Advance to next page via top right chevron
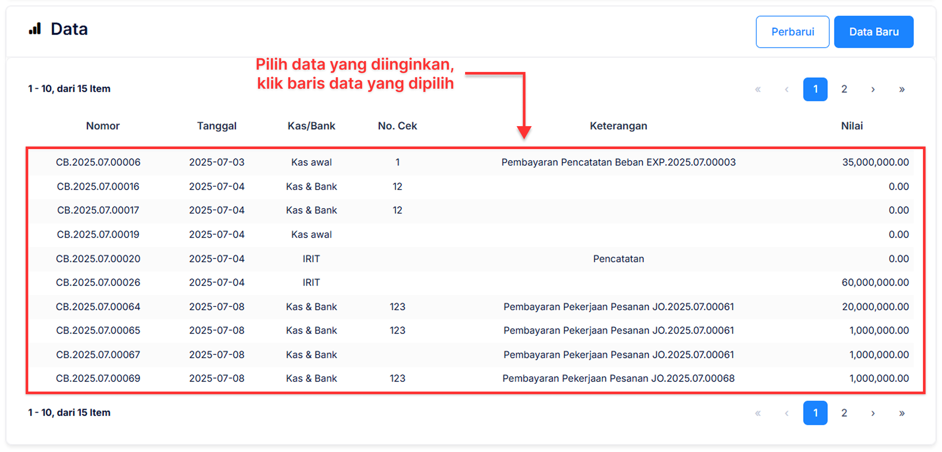This screenshot has width=942, height=452. pos(873,89)
